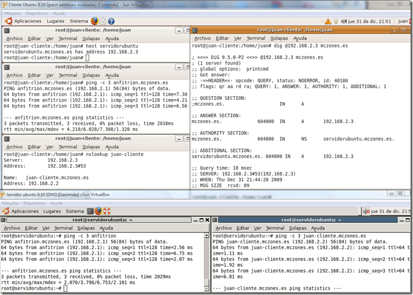The width and height of the screenshot is (413, 295).
Task: Open Editar menu in client ping anfitrion terminal
Action: point(34,75)
